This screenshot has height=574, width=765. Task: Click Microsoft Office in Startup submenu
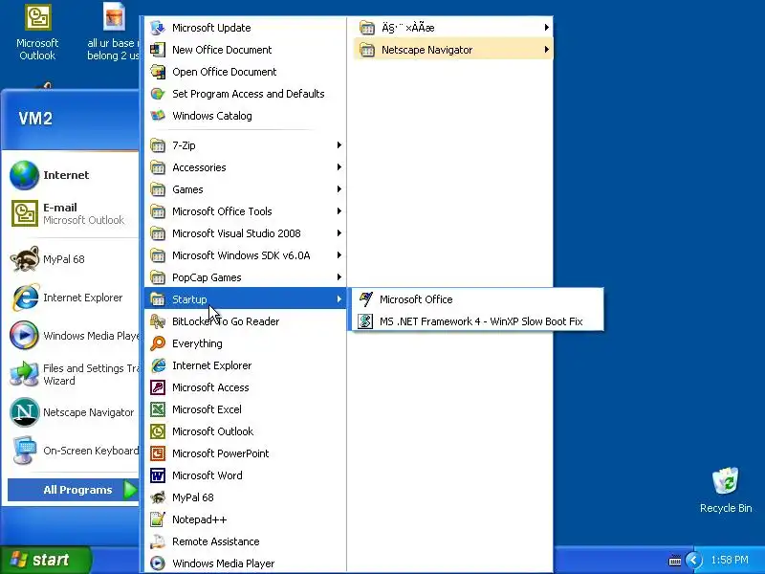click(477, 299)
